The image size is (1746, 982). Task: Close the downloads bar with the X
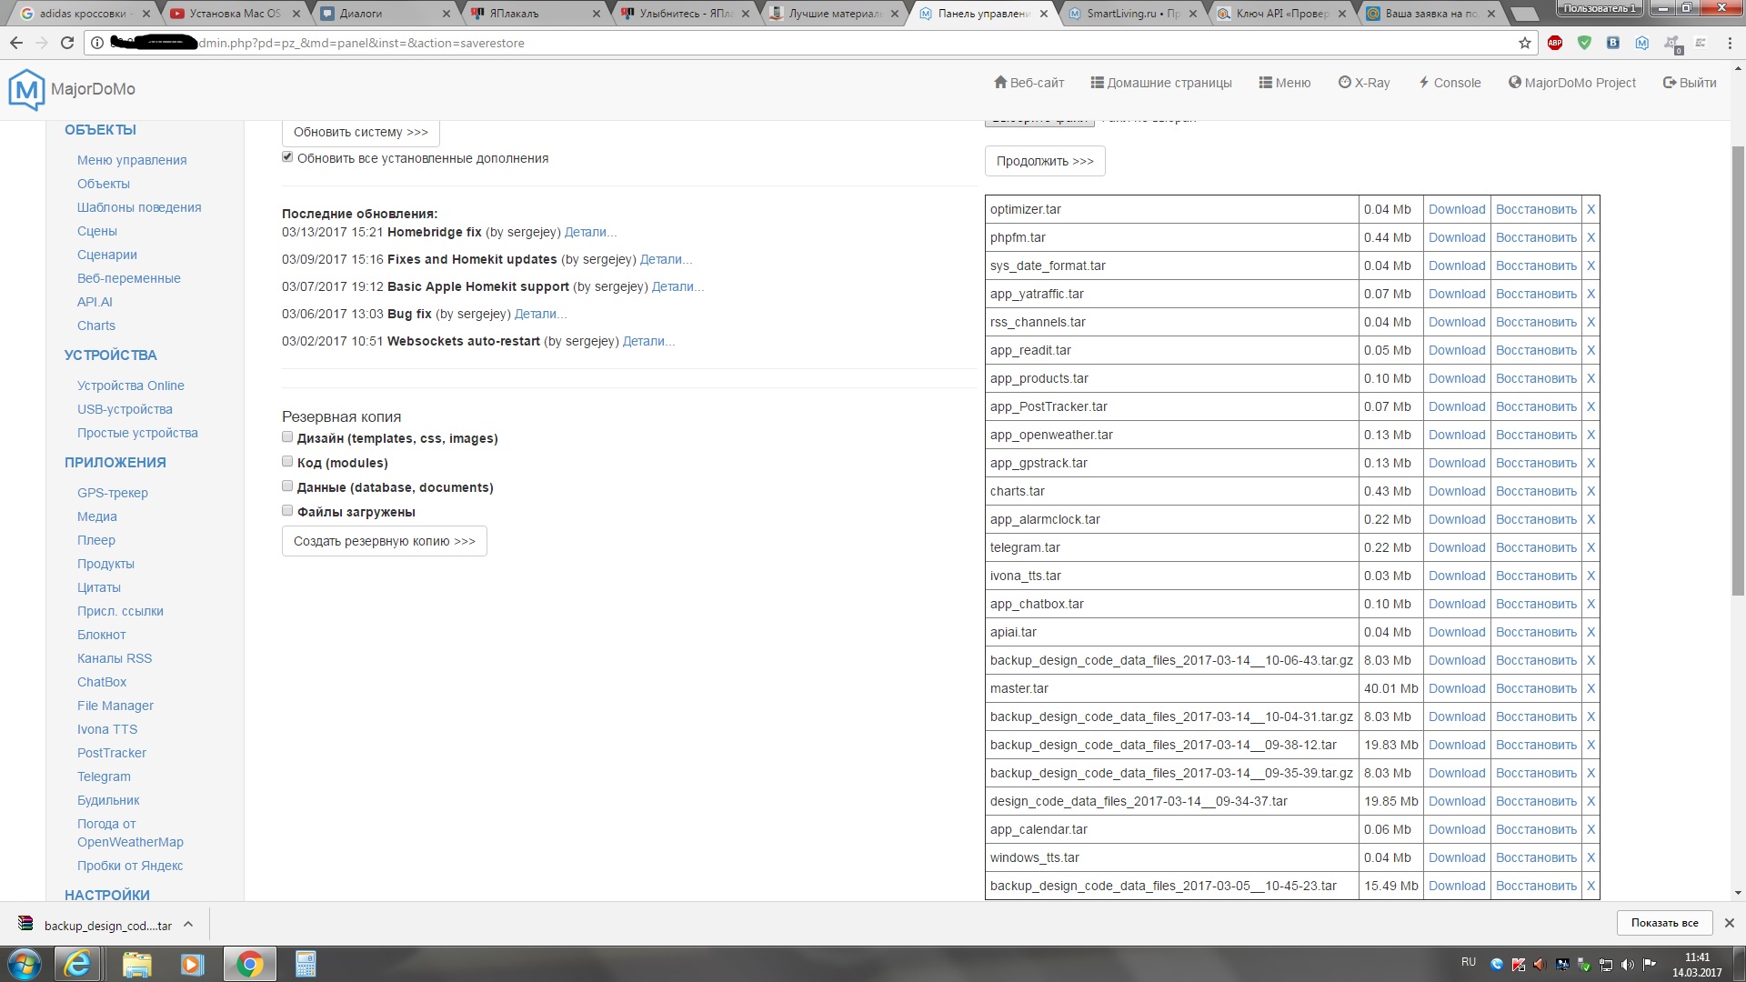(1729, 923)
